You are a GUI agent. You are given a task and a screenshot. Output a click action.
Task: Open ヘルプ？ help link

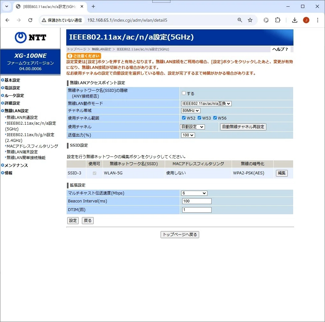[x=280, y=49]
